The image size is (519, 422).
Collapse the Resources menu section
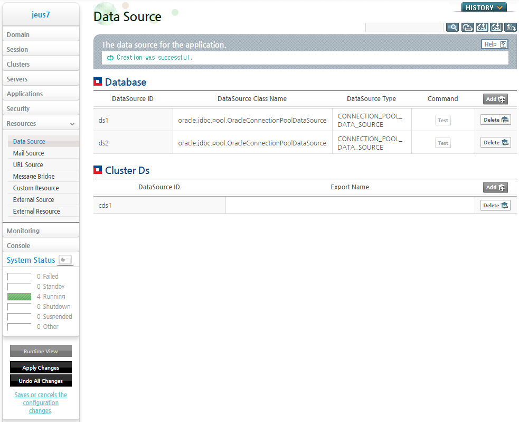click(41, 123)
